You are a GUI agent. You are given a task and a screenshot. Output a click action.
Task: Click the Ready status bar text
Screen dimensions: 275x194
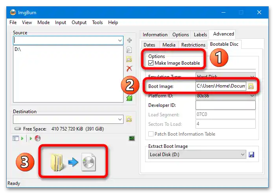click(14, 183)
